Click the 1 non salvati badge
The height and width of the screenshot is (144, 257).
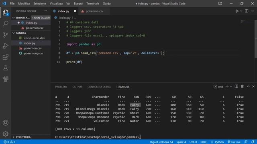click(41, 18)
